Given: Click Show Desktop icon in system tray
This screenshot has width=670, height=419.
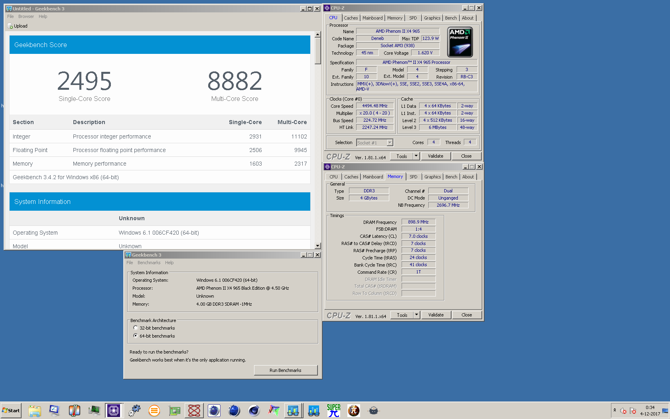Looking at the screenshot, I should (x=665, y=411).
